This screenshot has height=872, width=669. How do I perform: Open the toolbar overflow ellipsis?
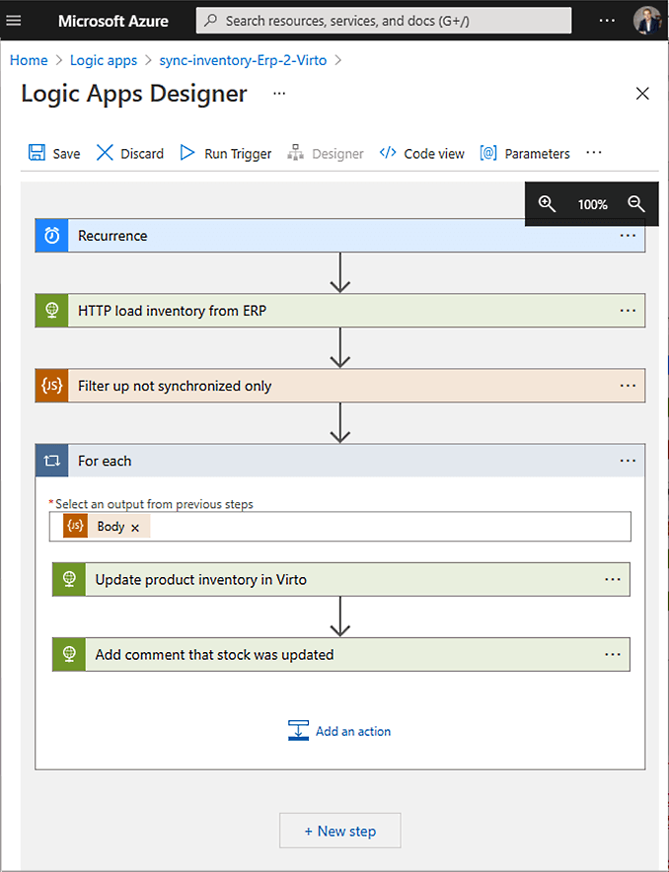[594, 152]
